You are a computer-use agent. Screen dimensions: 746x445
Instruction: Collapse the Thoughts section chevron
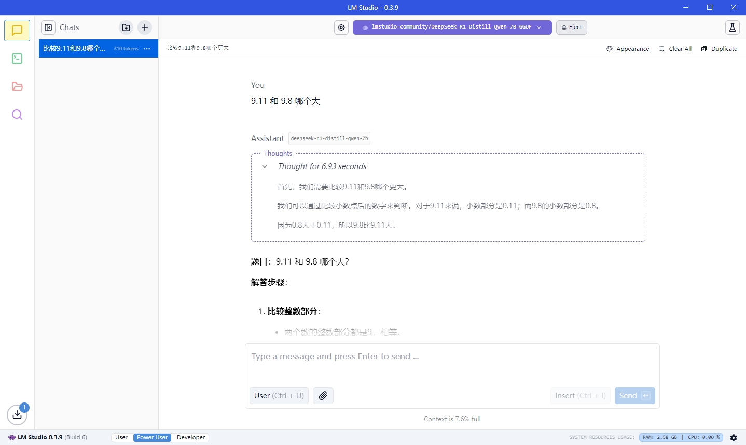point(265,166)
